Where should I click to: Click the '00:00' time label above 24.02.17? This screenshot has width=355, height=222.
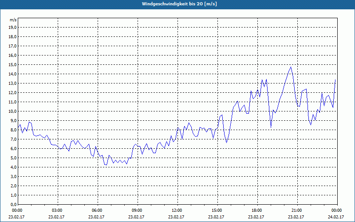tap(336, 210)
